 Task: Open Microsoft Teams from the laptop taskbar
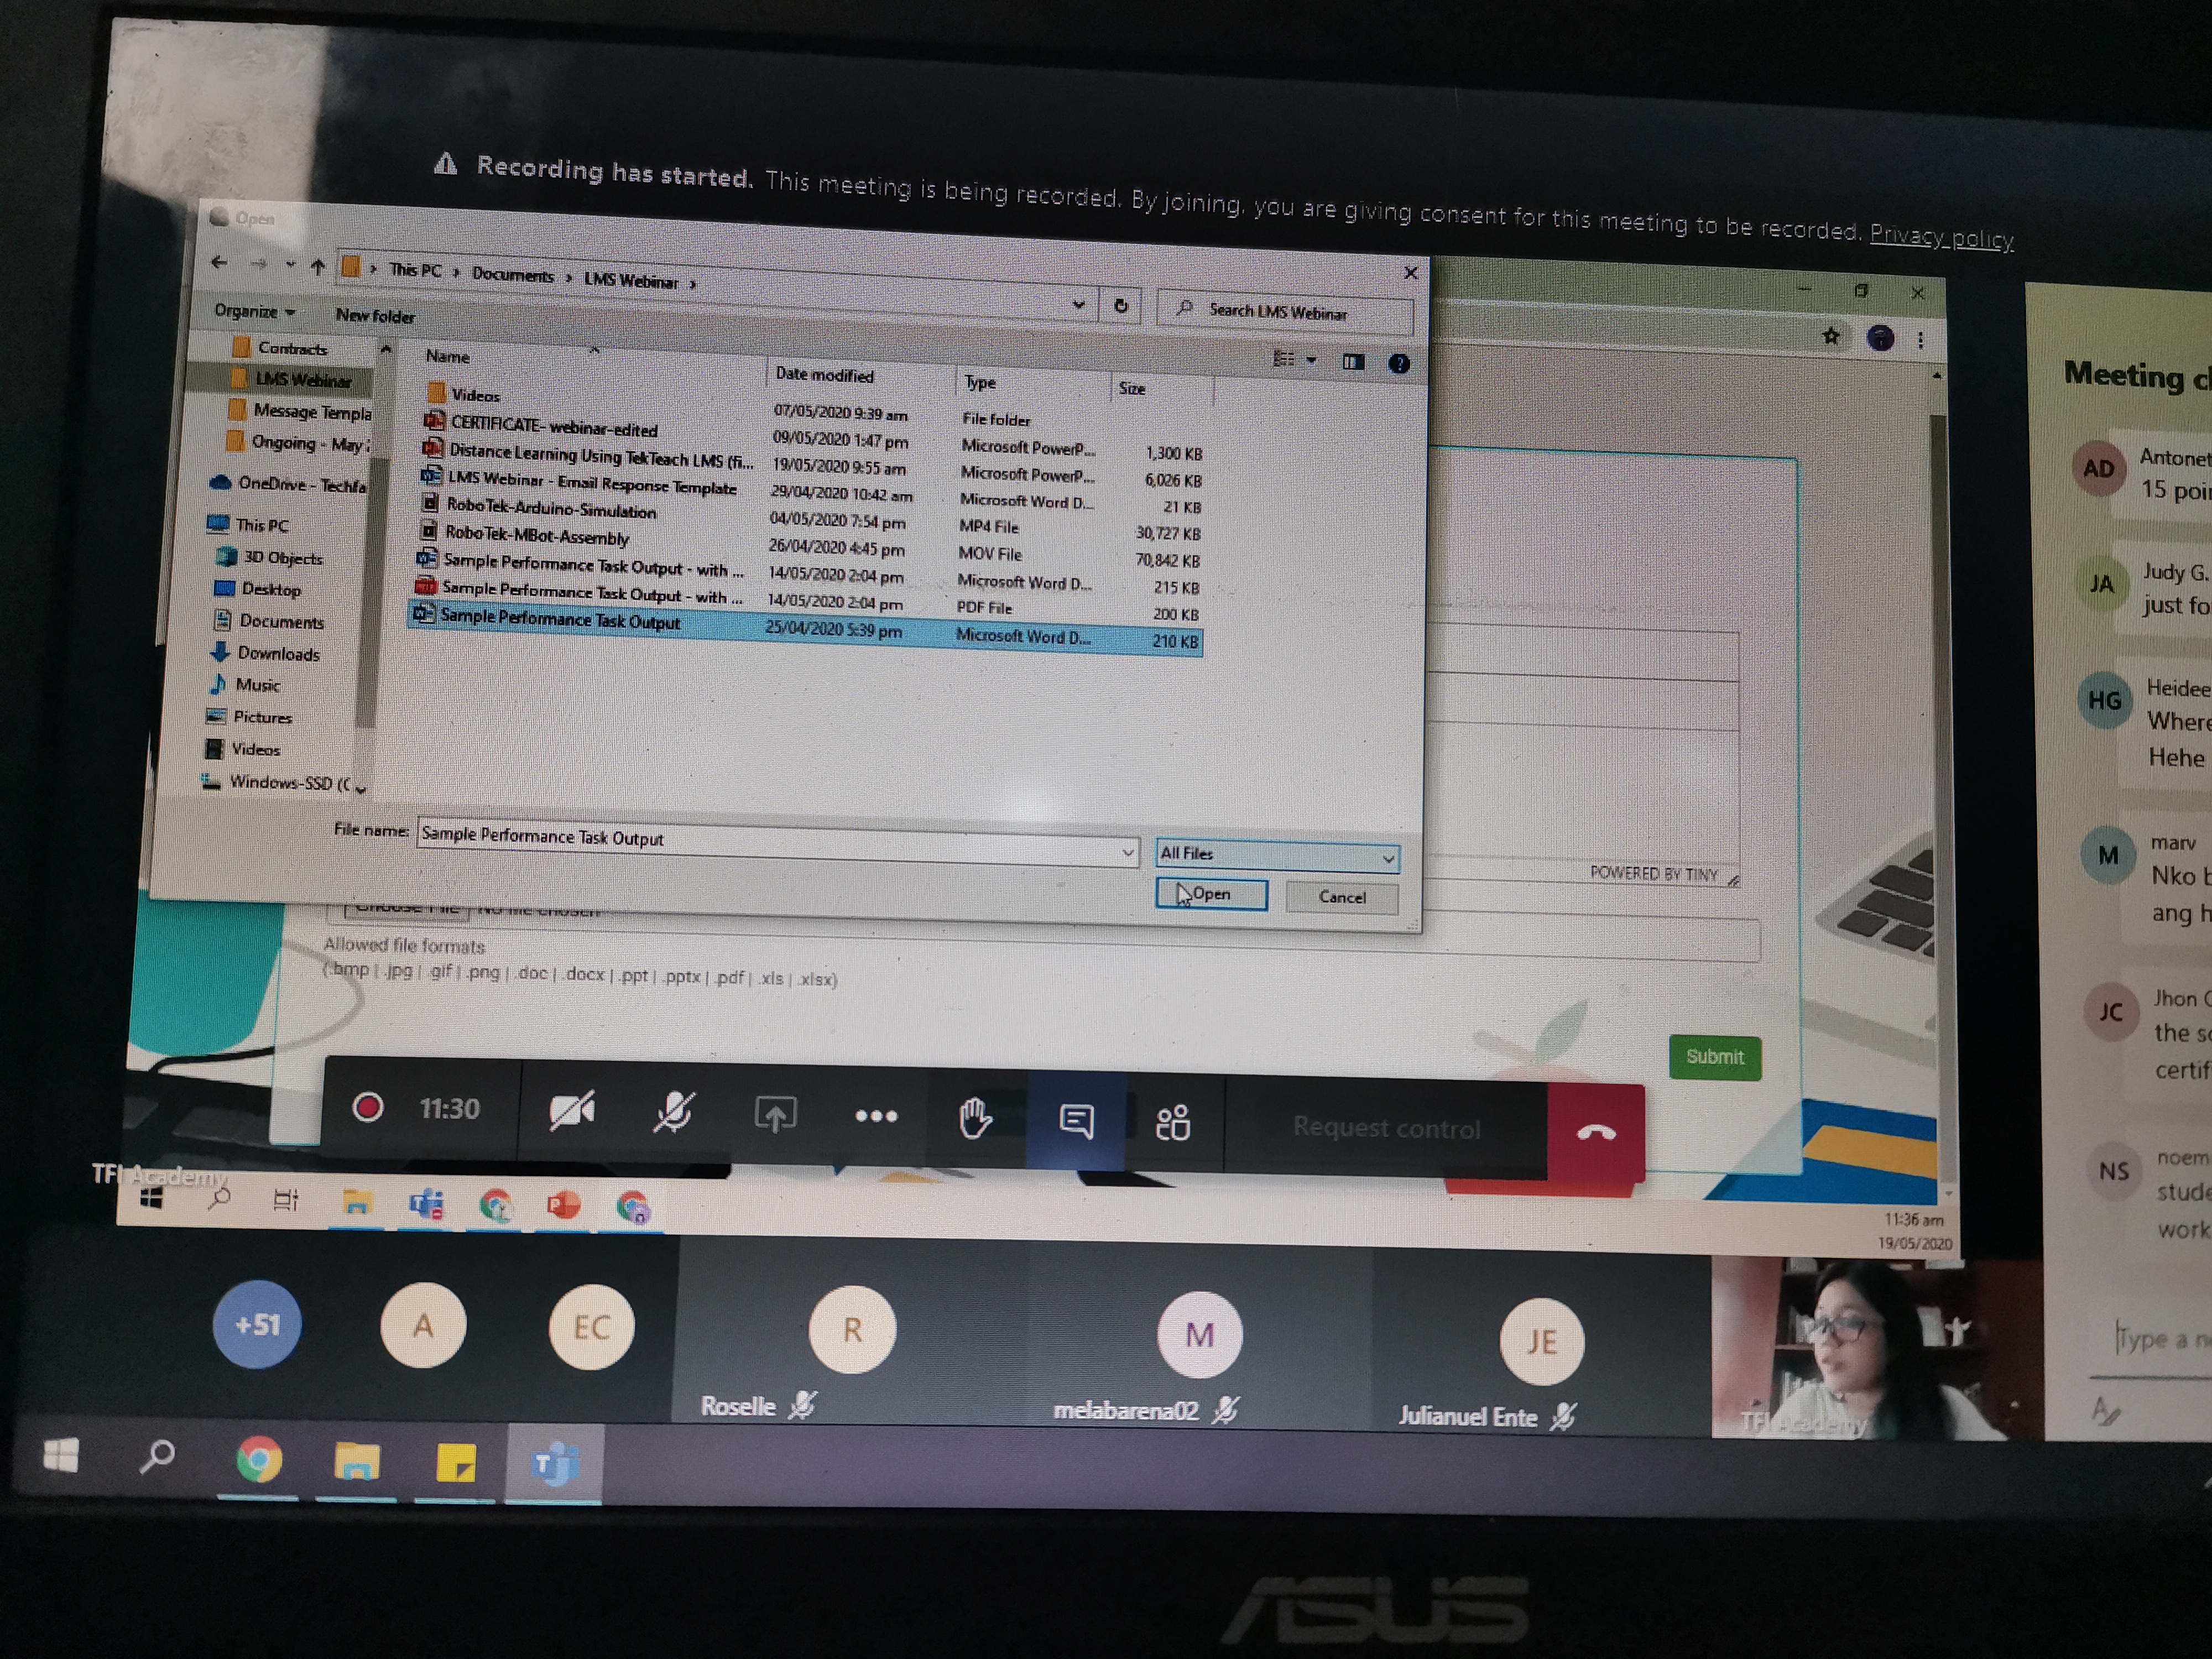click(553, 1465)
